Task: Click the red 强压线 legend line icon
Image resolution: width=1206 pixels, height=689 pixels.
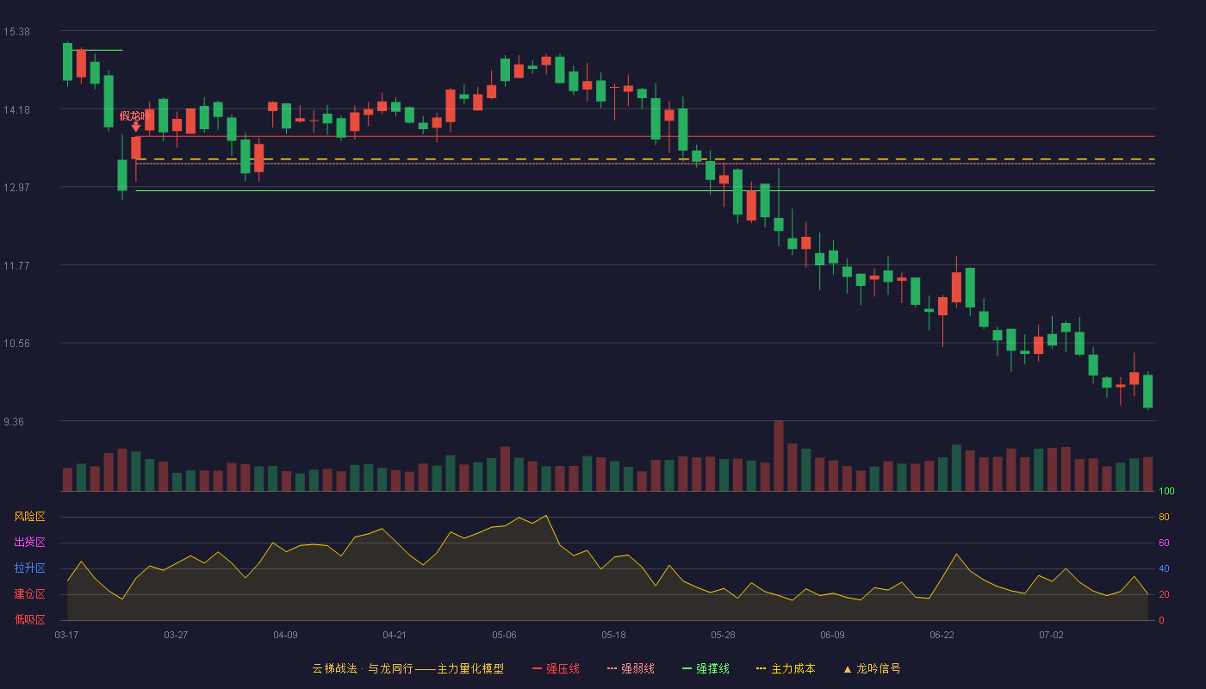Action: [x=537, y=668]
